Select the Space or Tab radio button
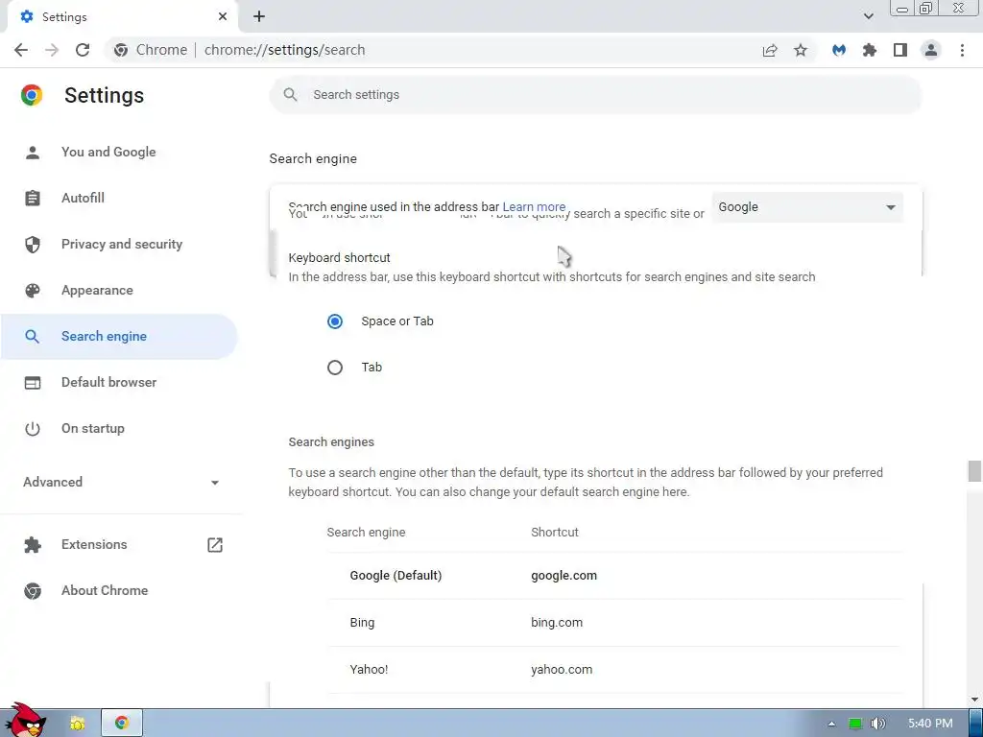The height and width of the screenshot is (737, 983). [335, 321]
